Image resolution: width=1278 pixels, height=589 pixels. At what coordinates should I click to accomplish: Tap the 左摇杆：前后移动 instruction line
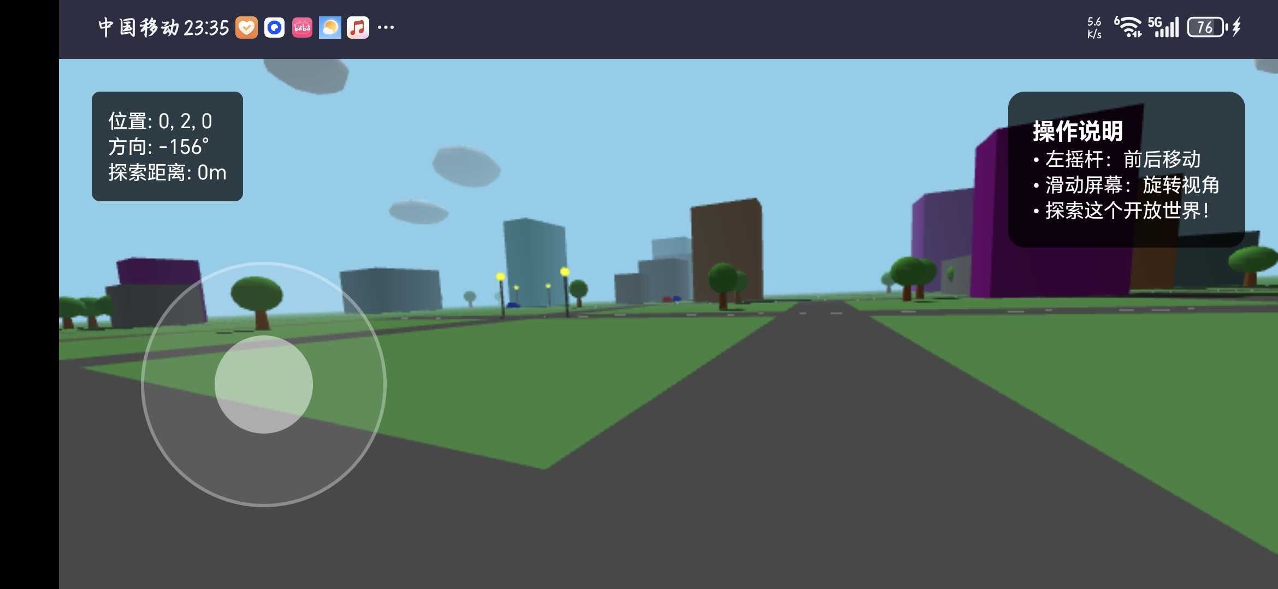tap(1117, 159)
